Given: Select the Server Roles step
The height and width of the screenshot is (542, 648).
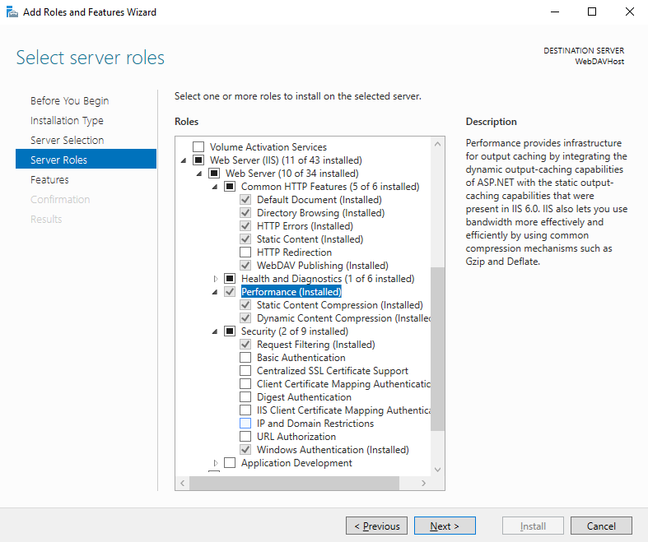Looking at the screenshot, I should [x=86, y=159].
